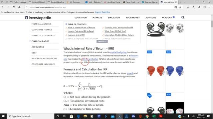Switch to Project | Financ tab
213x119 pixels.
(x=37, y=2)
